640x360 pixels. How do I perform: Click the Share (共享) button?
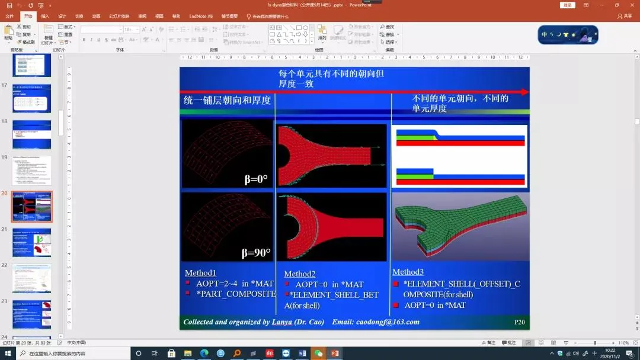tap(625, 17)
